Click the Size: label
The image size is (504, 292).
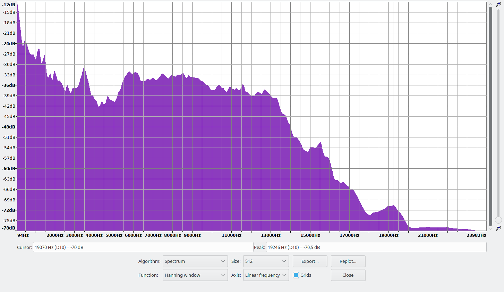pos(236,261)
